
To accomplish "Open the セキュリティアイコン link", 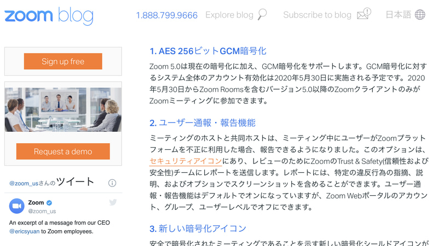I will (x=186, y=161).
